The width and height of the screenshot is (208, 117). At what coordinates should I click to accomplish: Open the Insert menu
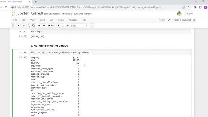[42, 20]
